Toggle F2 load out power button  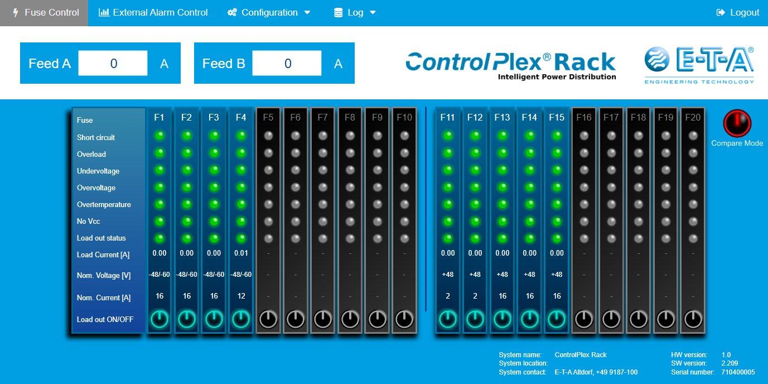coord(187,319)
